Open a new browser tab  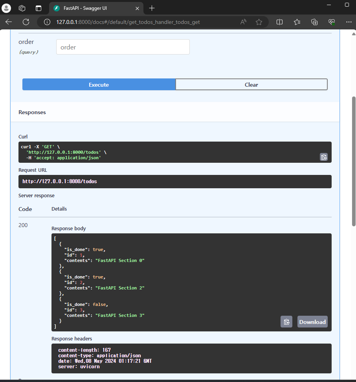click(x=152, y=8)
